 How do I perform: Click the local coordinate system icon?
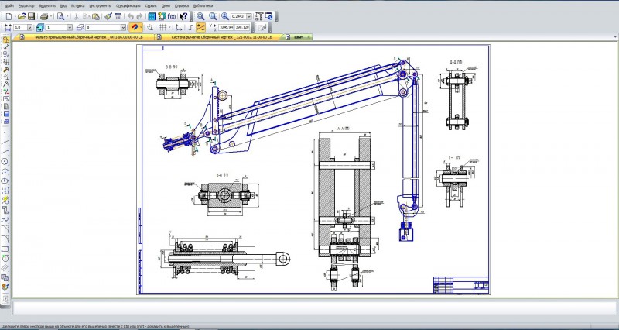(x=179, y=27)
